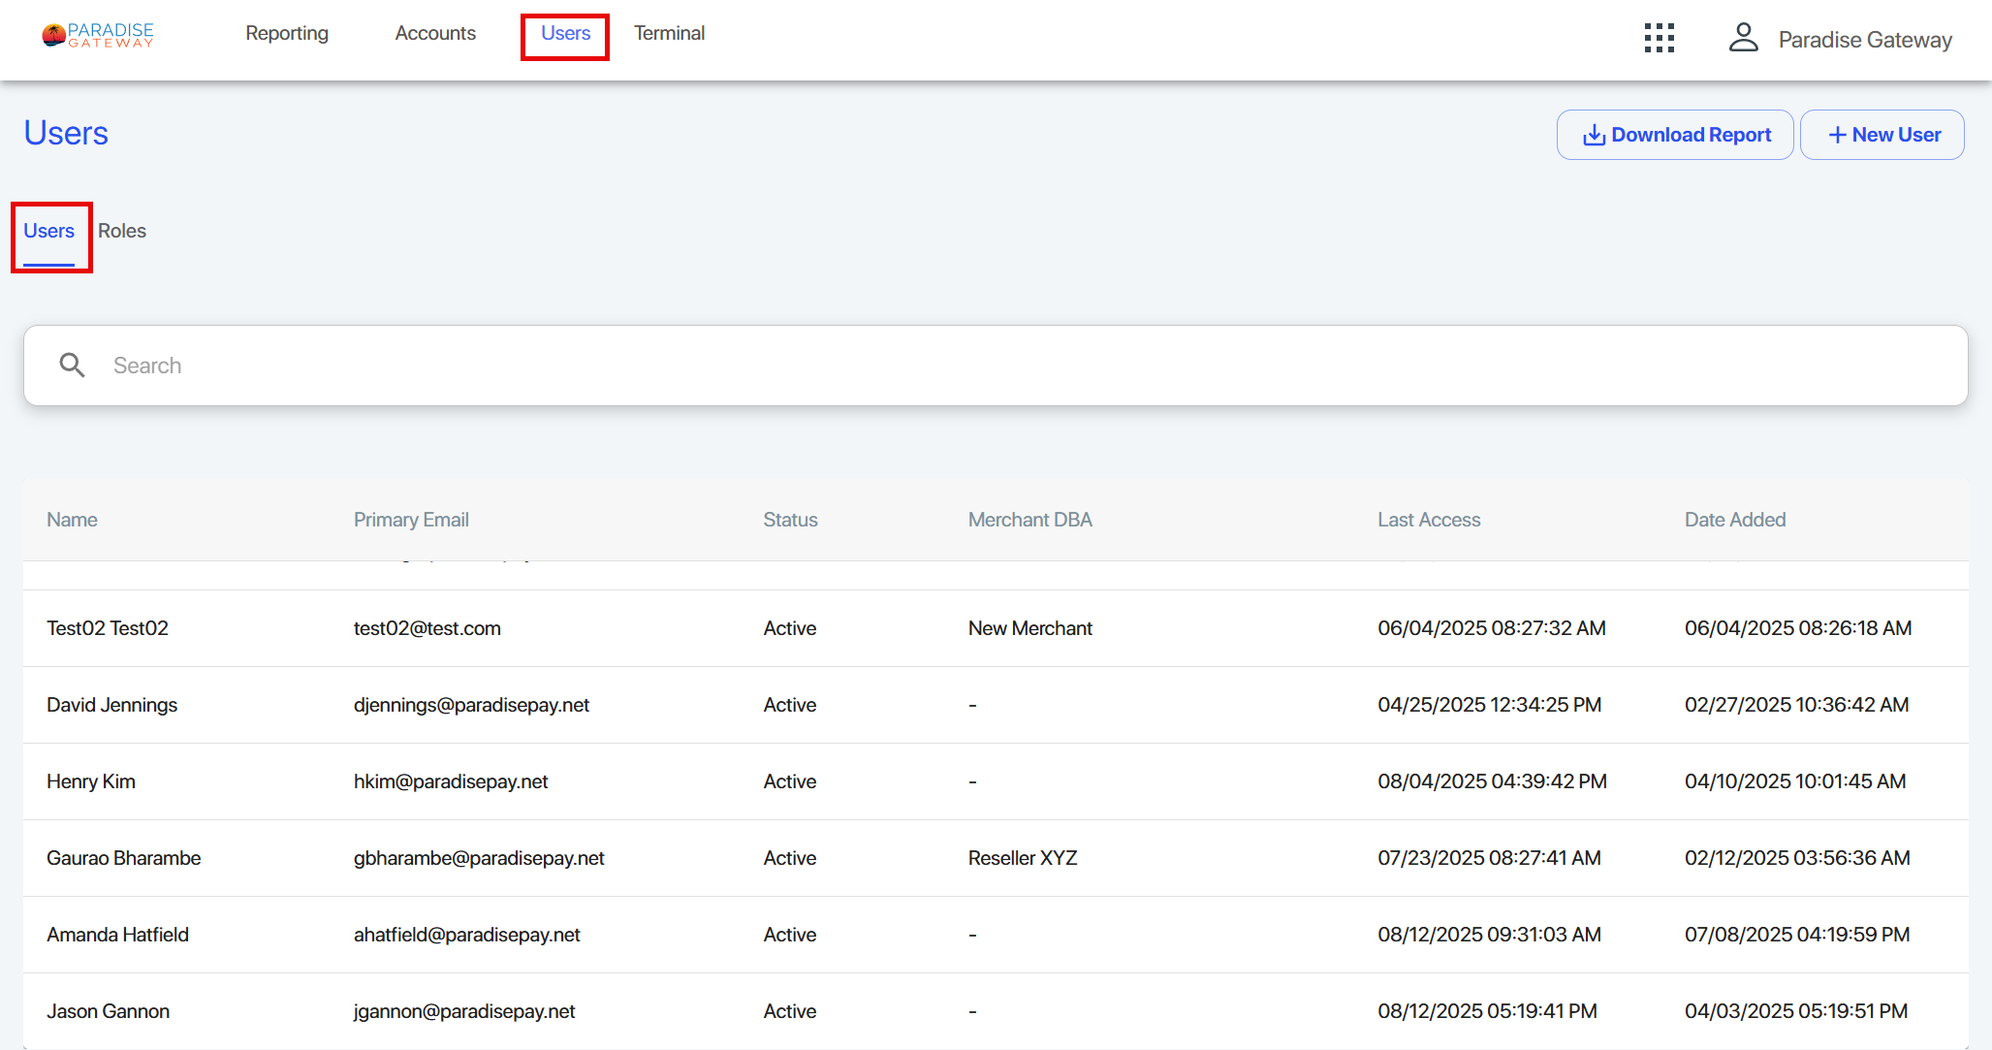The height and width of the screenshot is (1050, 1992).
Task: Click last access 08/12/2025 05:19:41 PM
Action: pyautogui.click(x=1488, y=1011)
